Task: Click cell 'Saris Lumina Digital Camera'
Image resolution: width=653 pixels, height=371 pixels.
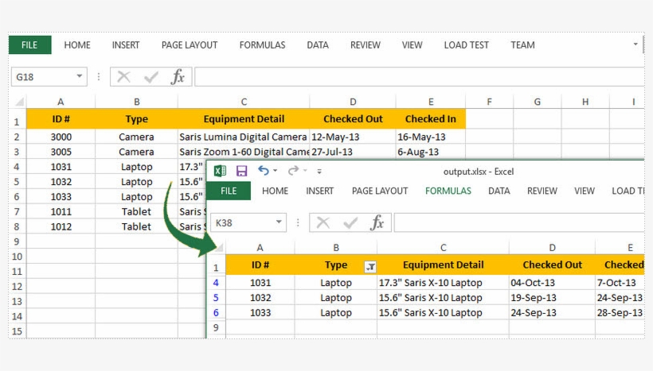Action: pos(243,137)
